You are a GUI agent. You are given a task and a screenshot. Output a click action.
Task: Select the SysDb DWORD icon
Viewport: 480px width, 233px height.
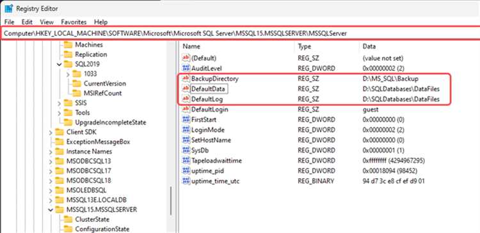(x=186, y=150)
